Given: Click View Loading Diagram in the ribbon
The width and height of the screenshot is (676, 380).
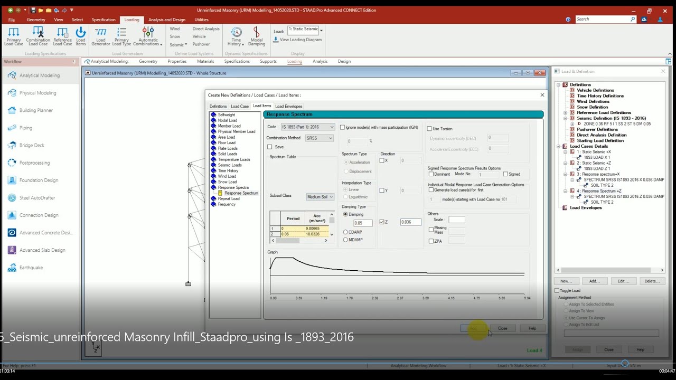Looking at the screenshot, I should click(x=297, y=40).
